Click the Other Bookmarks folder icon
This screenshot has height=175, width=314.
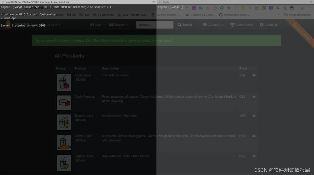(x=285, y=15)
